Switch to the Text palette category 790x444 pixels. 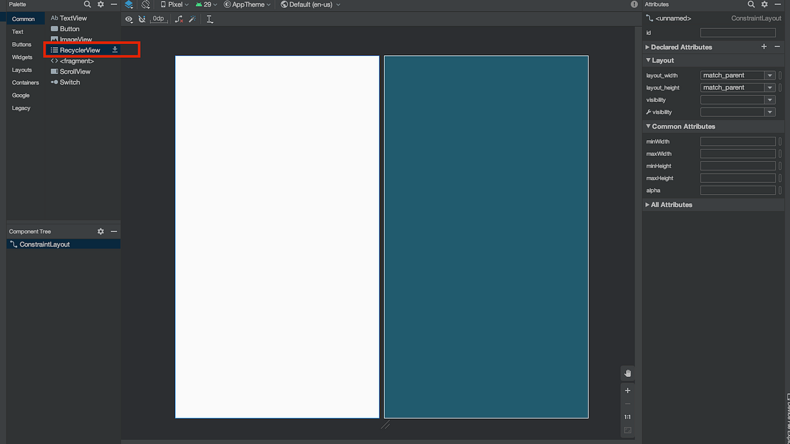(18, 31)
